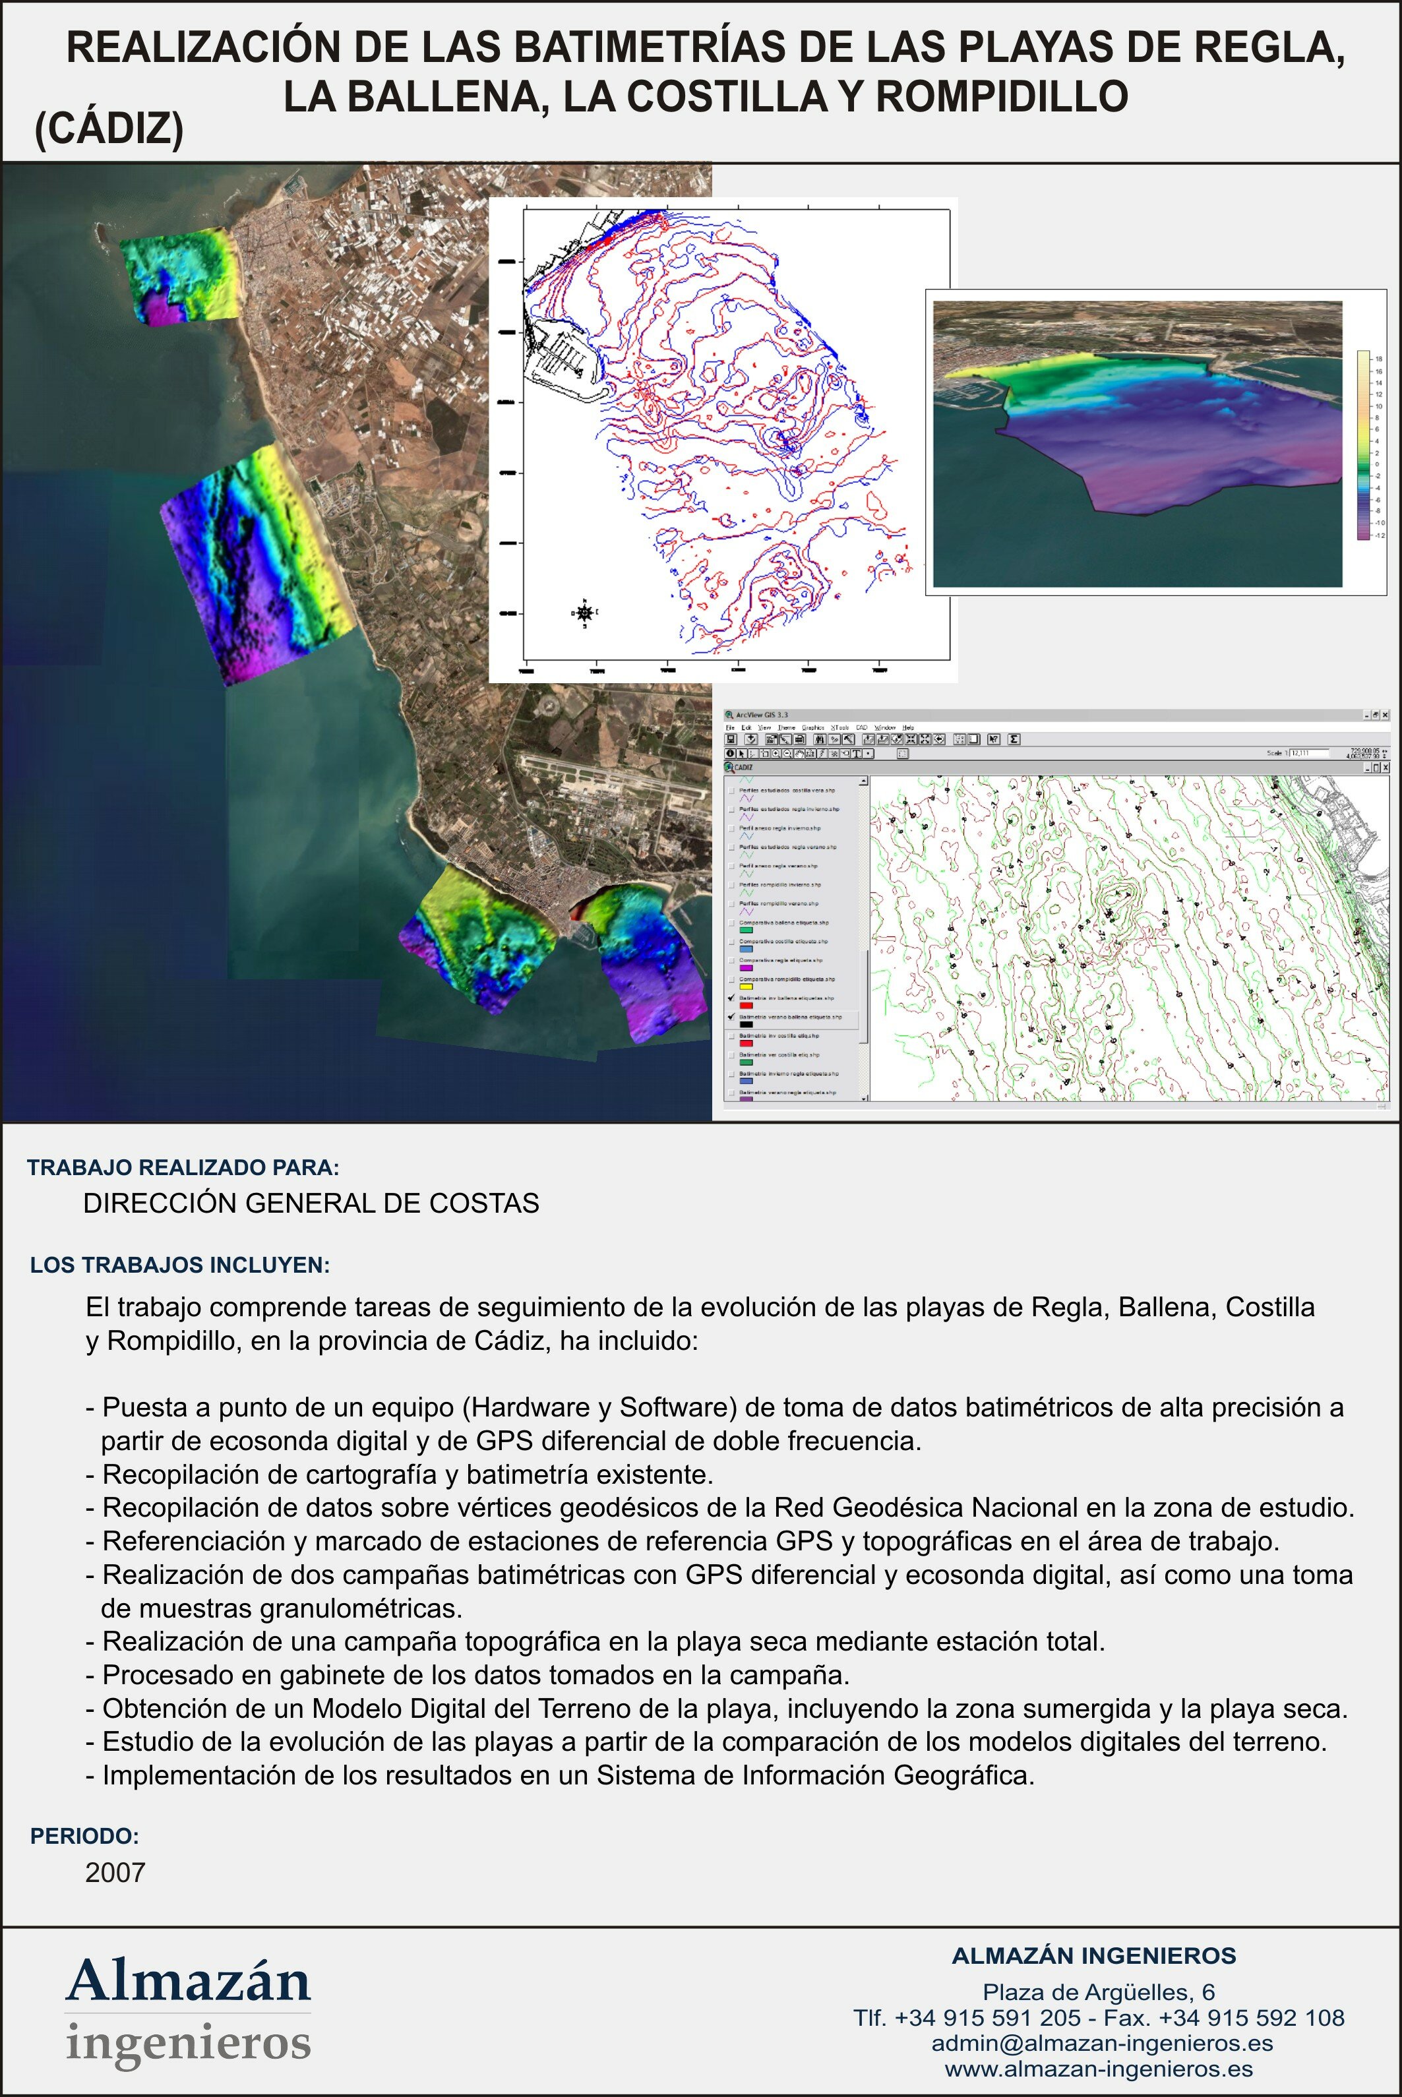Select the Identify tool in ArcView
This screenshot has height=2097, width=1402.
(731, 754)
